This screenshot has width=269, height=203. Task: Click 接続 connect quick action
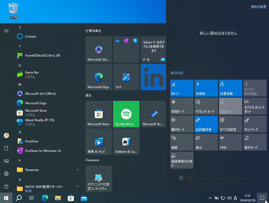182,142
